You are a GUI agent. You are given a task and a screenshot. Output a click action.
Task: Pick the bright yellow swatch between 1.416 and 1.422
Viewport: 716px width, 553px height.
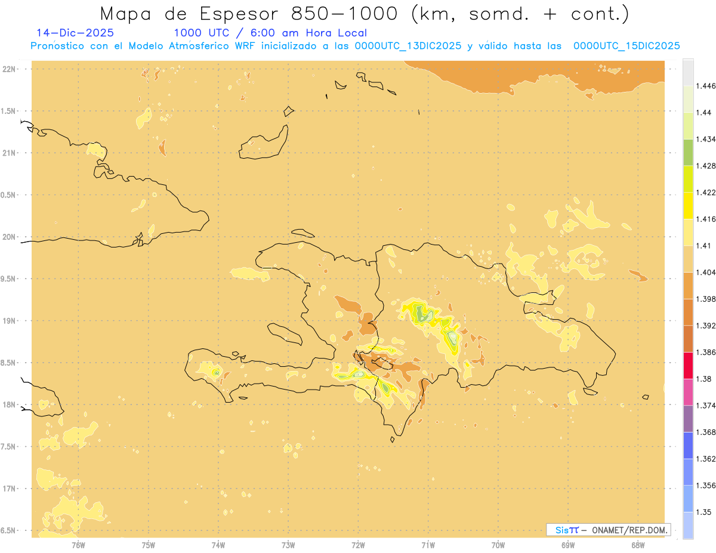tap(688, 205)
